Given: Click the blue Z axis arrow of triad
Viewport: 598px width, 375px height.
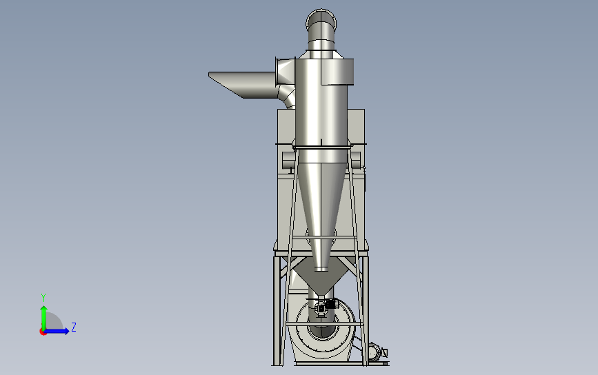Looking at the screenshot, I should [57, 331].
